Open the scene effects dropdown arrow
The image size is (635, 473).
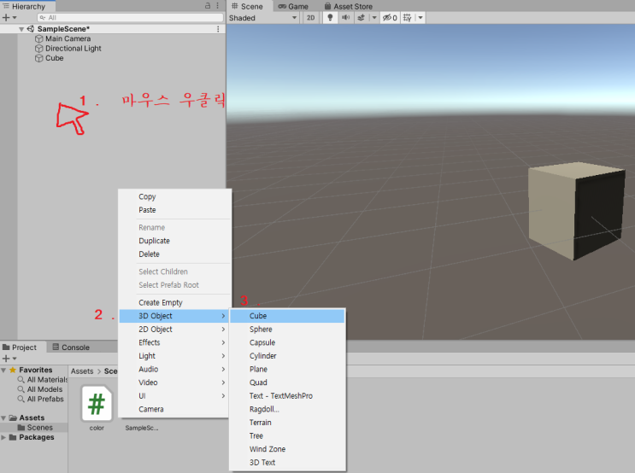(x=374, y=18)
